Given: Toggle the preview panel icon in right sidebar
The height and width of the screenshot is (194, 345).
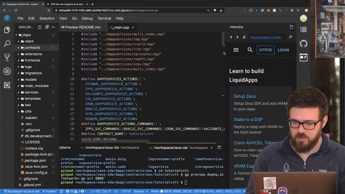Looking at the screenshot, I should pyautogui.click(x=303, y=58).
